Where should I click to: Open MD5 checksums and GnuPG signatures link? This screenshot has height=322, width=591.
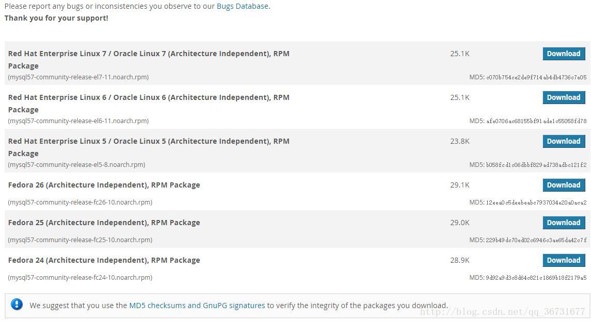(x=197, y=306)
